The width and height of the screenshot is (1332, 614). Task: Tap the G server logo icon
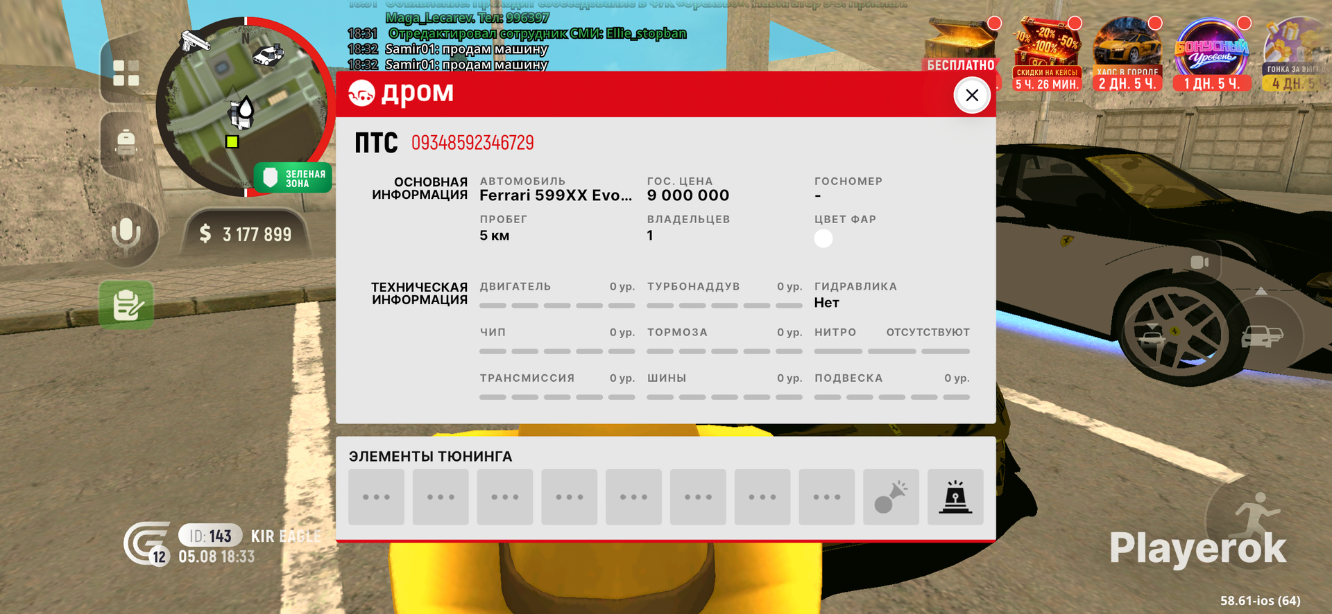coord(146,543)
